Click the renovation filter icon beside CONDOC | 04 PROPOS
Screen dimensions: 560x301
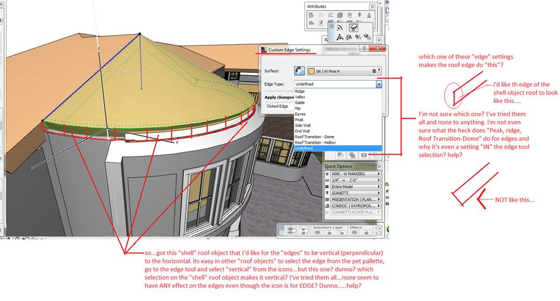point(327,206)
